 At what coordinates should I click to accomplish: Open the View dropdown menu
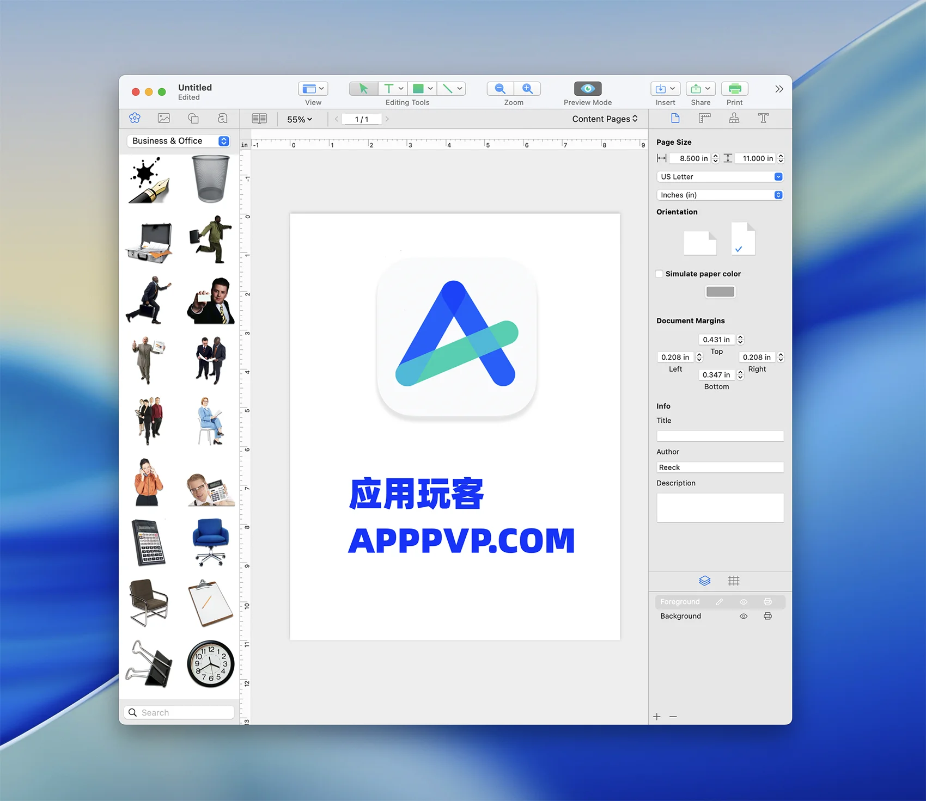[313, 89]
